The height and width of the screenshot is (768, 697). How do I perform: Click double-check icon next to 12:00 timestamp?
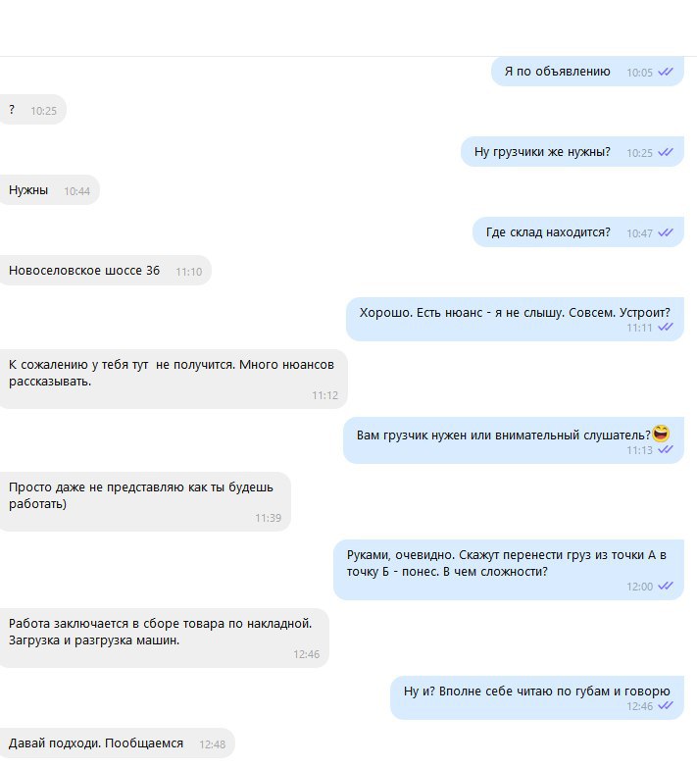point(666,586)
